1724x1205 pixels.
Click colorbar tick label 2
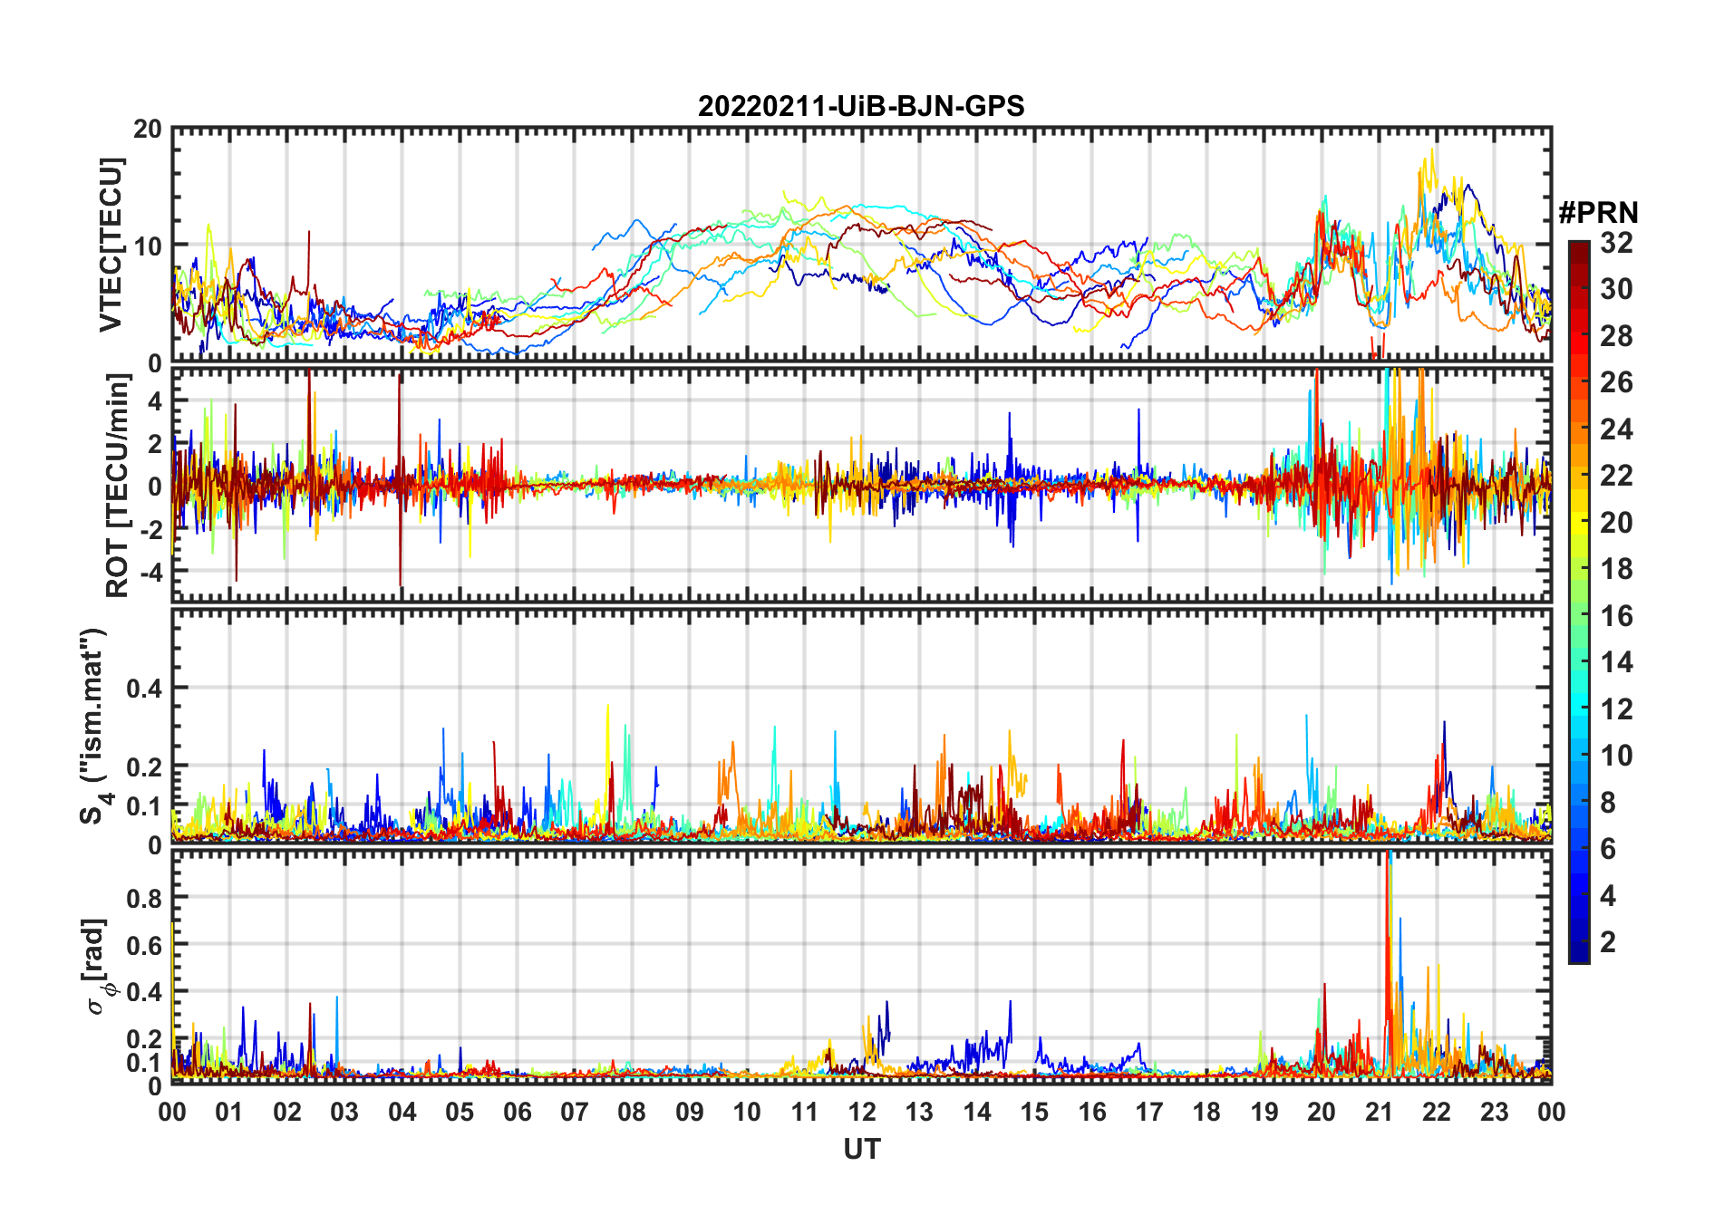coord(1608,942)
